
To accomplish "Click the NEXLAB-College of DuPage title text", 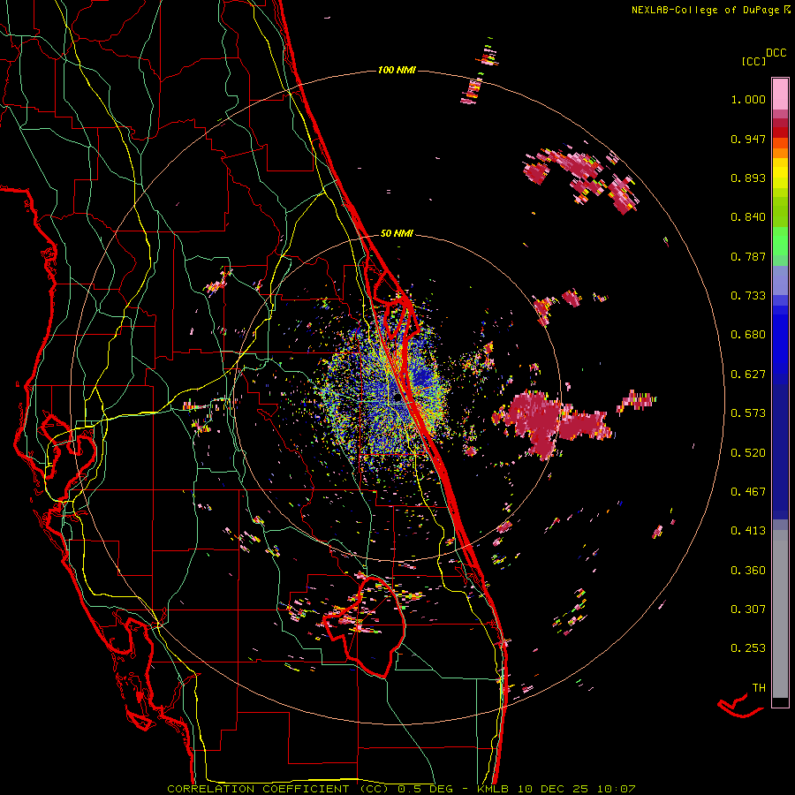I will 711,10.
